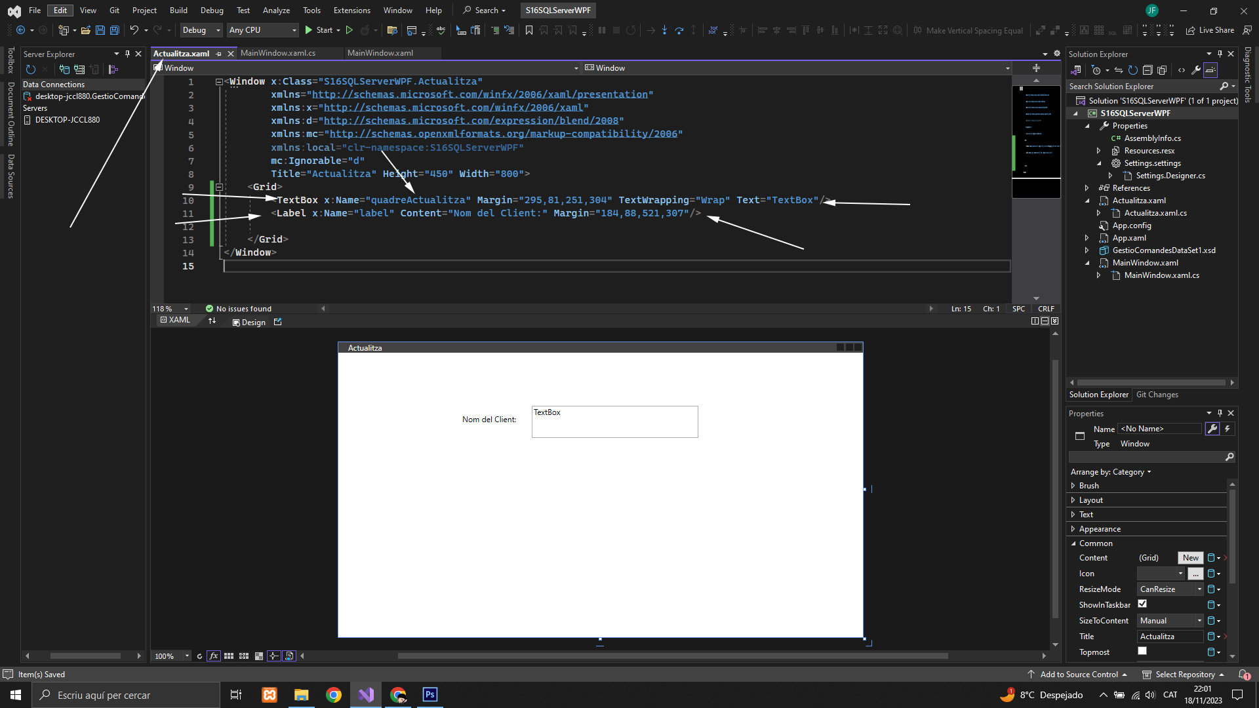Toggle the show snap grid icon
This screenshot has width=1259, height=708.
229,656
